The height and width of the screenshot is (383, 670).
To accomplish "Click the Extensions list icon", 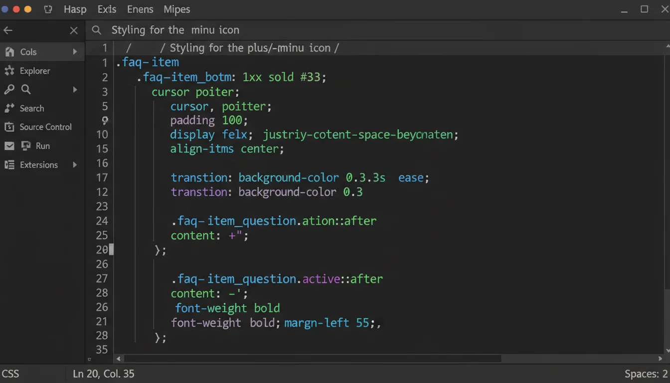I will coord(9,165).
